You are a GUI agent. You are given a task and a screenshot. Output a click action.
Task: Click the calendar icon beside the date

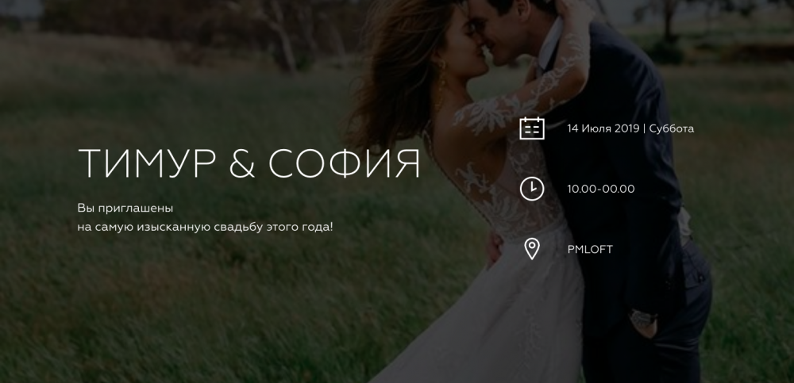532,128
